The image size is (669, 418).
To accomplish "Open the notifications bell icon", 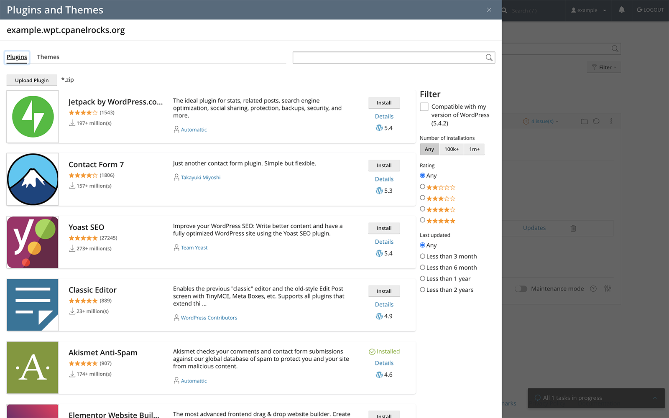I will click(x=621, y=10).
